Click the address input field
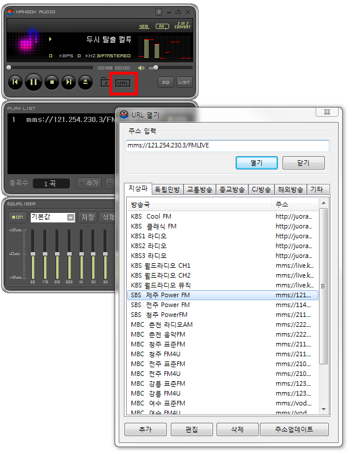 (228, 146)
